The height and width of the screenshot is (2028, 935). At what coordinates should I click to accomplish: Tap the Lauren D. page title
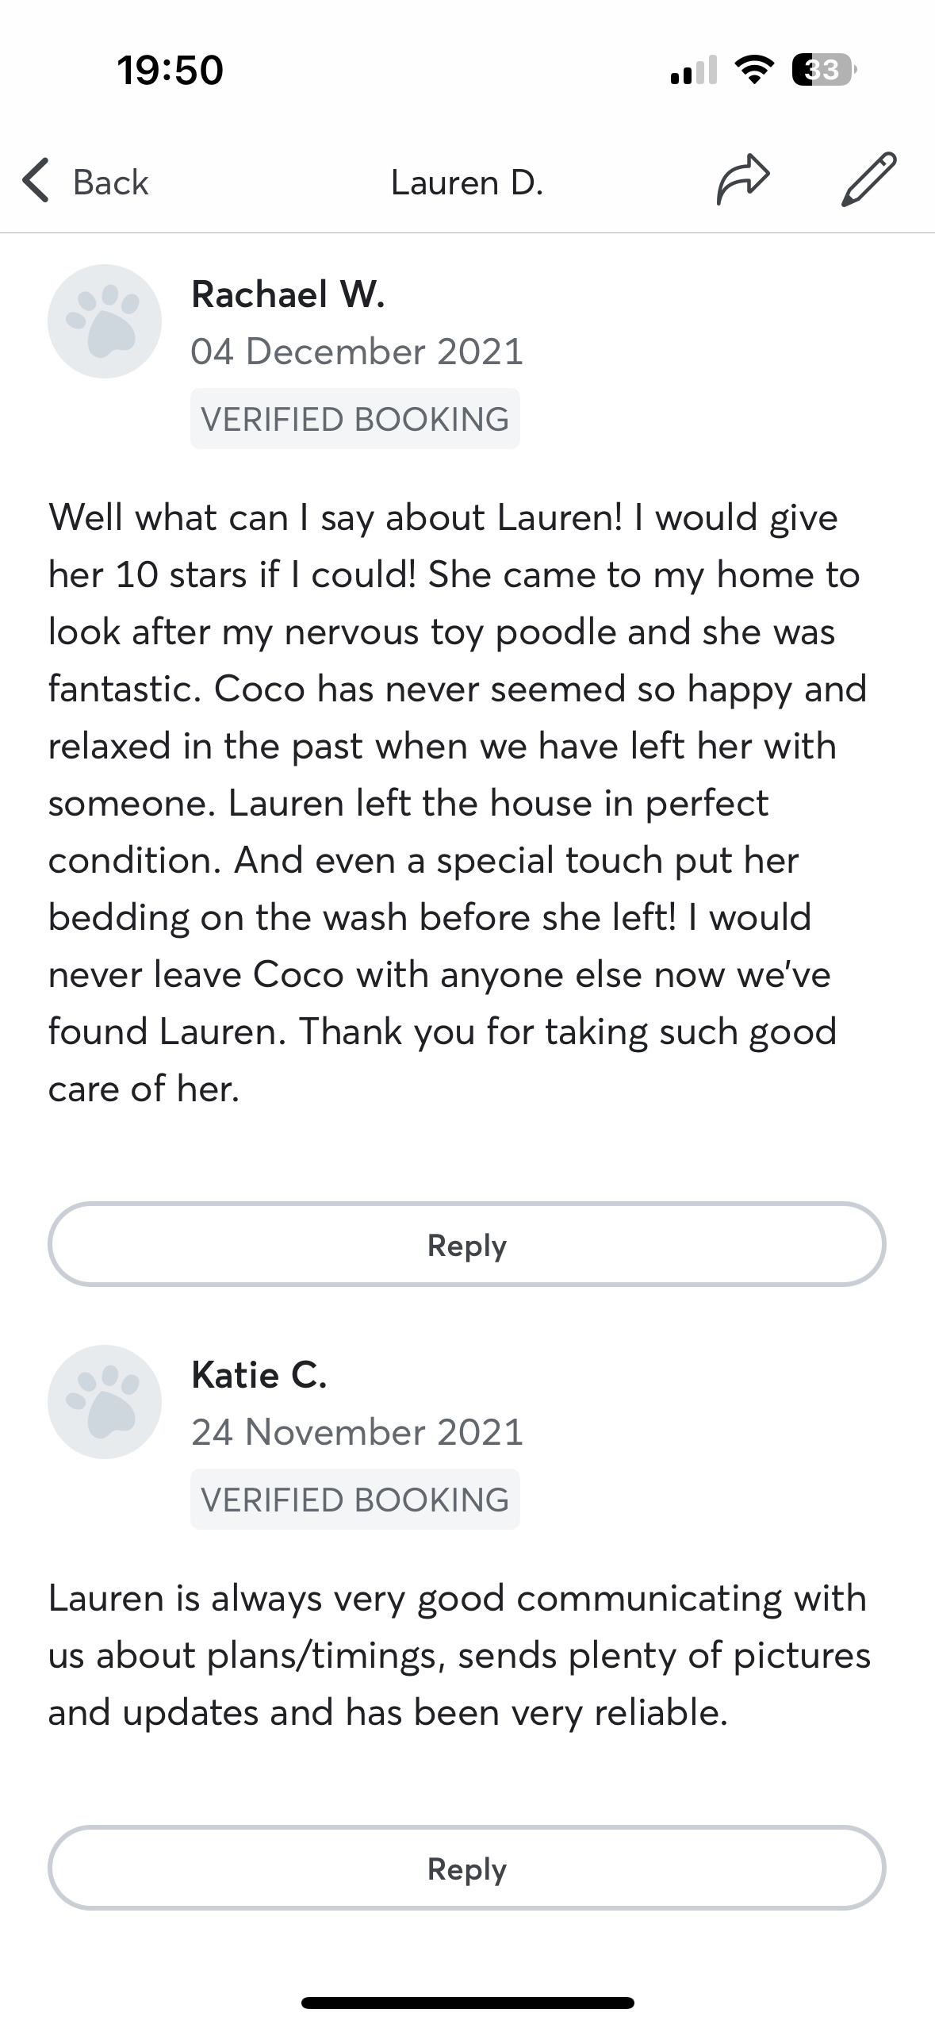tap(467, 182)
